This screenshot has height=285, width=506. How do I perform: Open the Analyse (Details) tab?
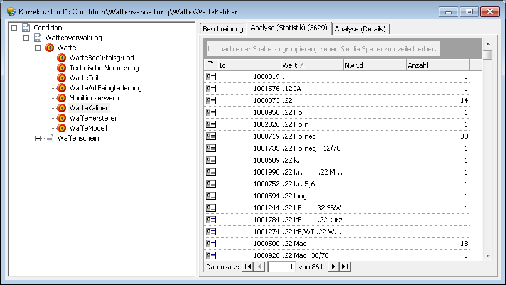(x=360, y=29)
